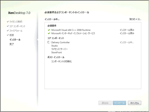The height and width of the screenshot is (112, 149).
Task: Open the ファイアウォール wizard step
Action: coord(16,31)
